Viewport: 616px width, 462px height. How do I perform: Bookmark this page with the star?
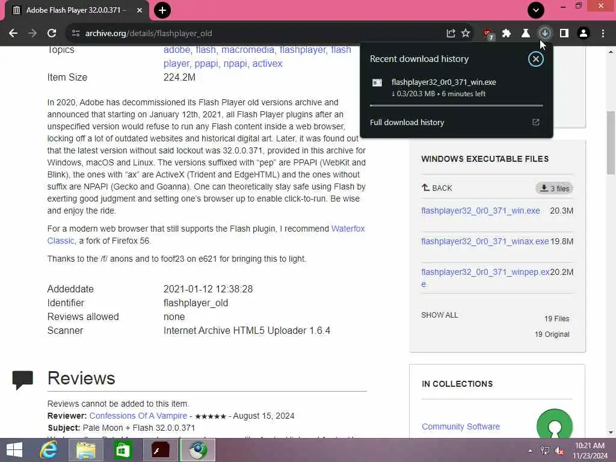pos(466,34)
